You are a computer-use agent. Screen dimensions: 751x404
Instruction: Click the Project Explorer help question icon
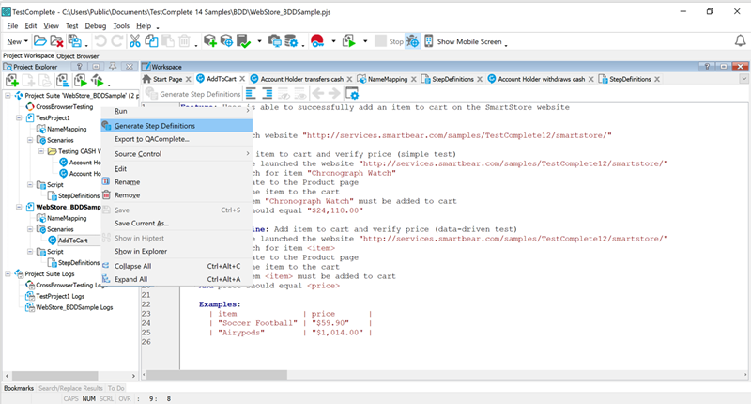[x=80, y=67]
